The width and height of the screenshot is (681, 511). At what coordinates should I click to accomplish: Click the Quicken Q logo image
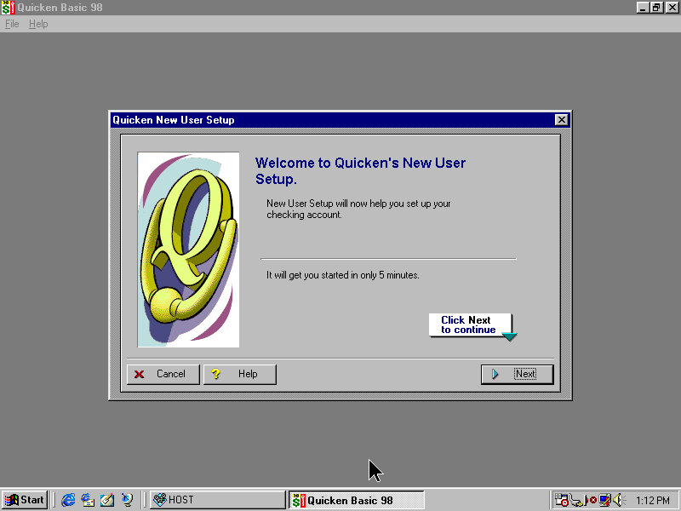pyautogui.click(x=188, y=250)
